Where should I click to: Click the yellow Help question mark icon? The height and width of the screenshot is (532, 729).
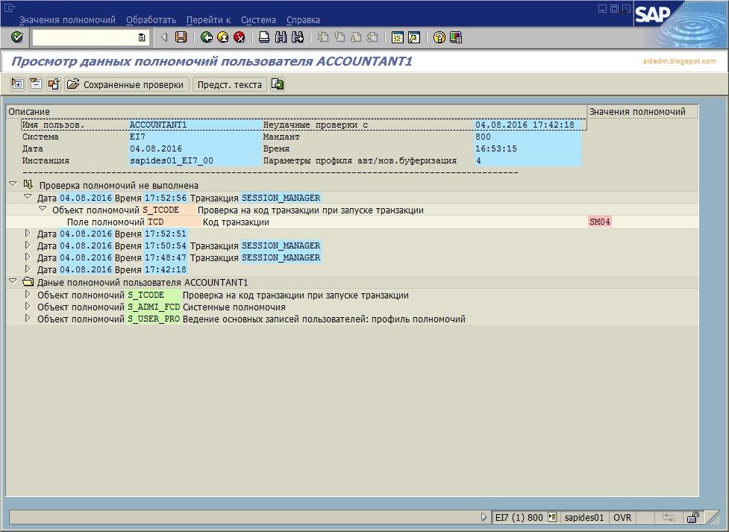(x=439, y=37)
